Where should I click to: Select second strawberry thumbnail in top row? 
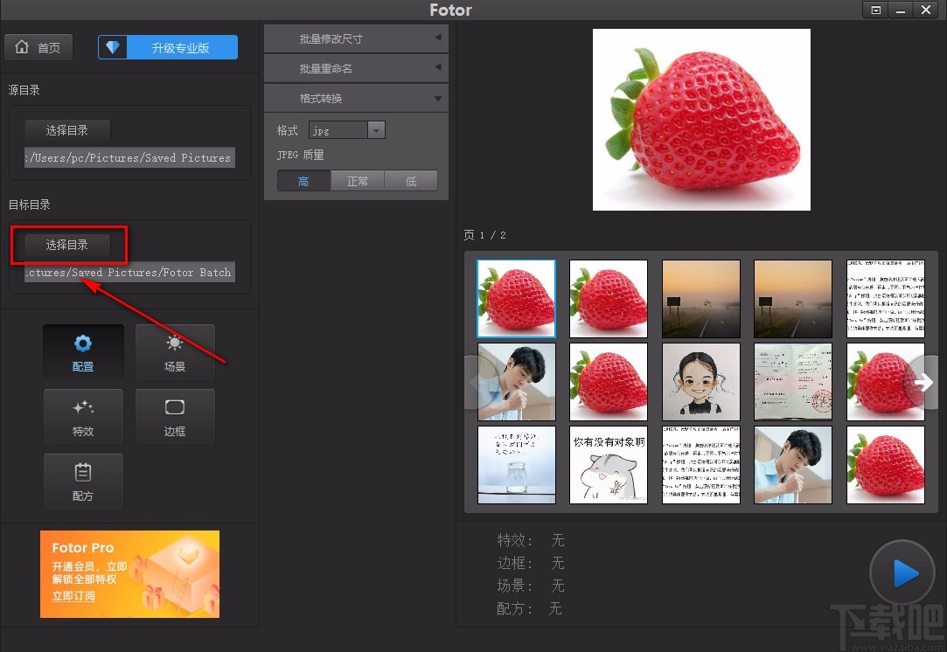click(609, 299)
